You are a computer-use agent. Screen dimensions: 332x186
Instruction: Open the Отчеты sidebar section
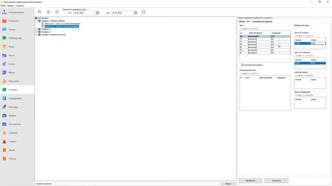pyautogui.click(x=17, y=159)
